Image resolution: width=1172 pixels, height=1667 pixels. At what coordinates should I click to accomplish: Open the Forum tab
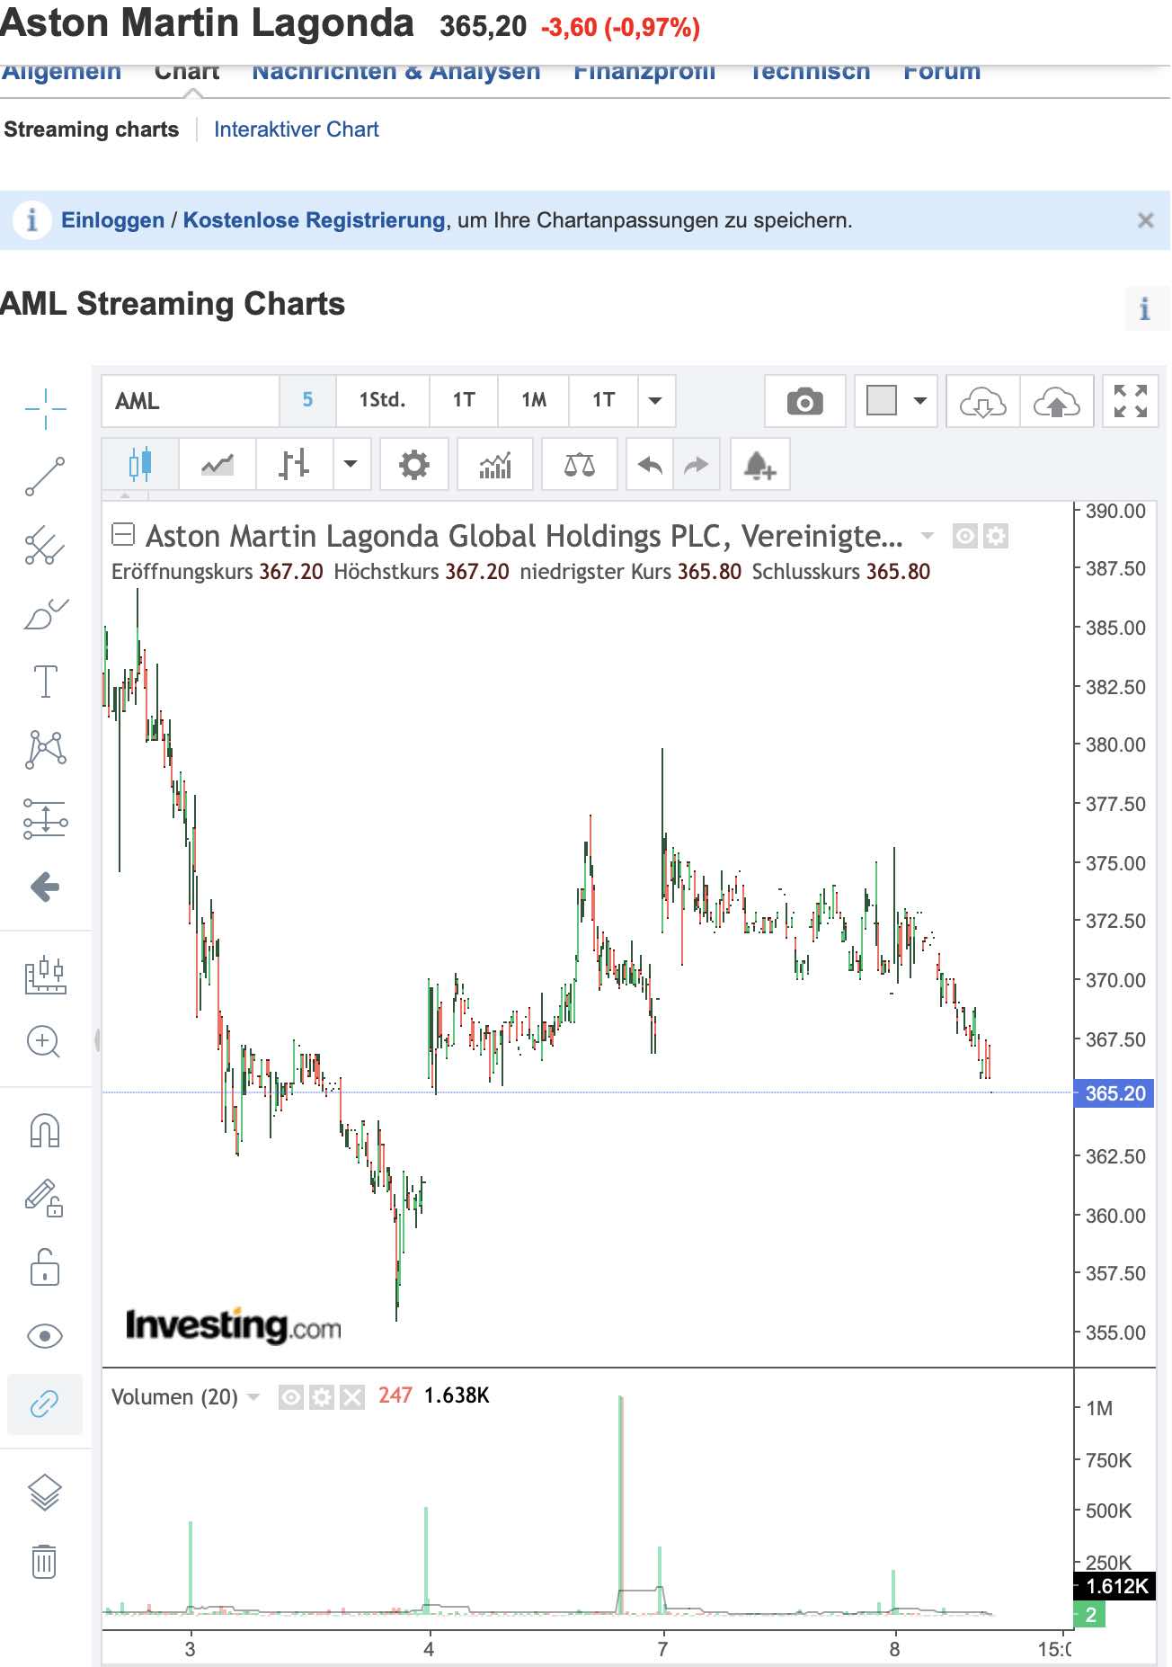coord(942,72)
